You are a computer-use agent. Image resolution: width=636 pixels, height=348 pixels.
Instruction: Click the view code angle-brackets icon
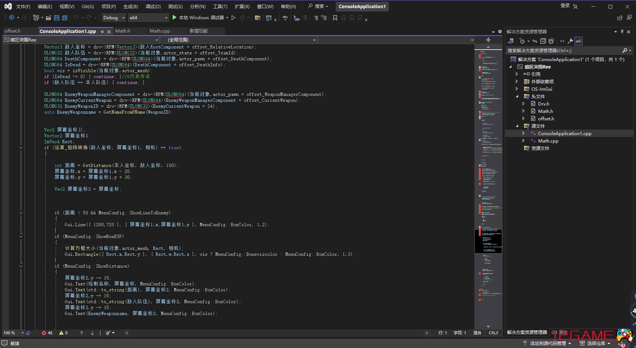(x=562, y=41)
